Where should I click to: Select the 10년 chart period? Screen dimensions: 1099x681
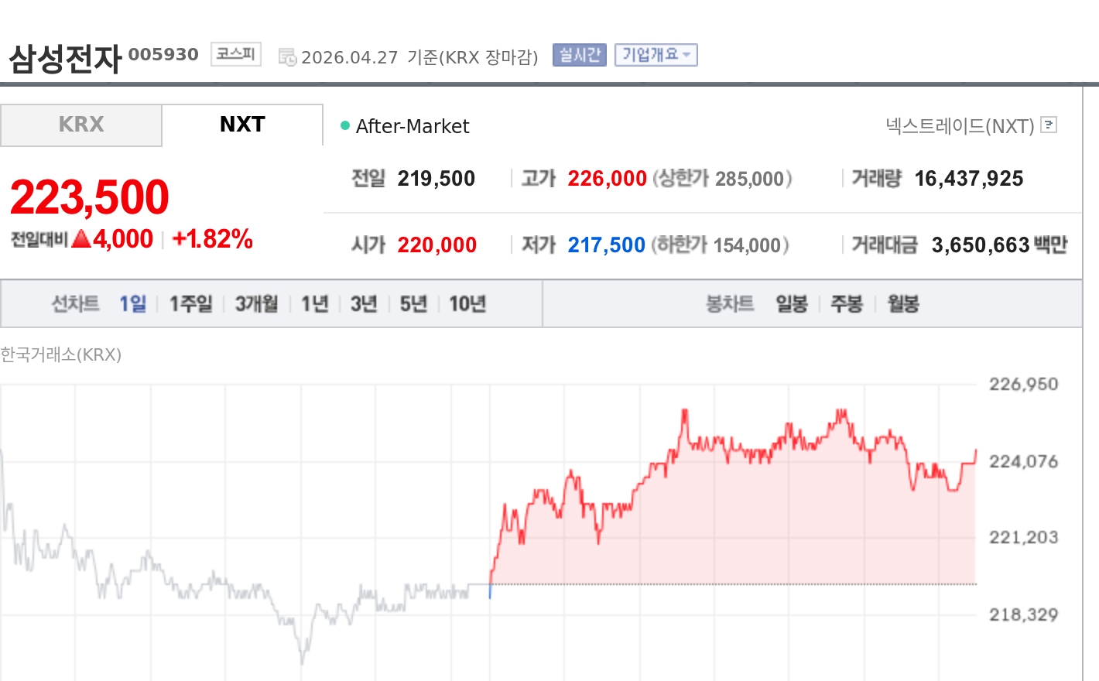(468, 303)
